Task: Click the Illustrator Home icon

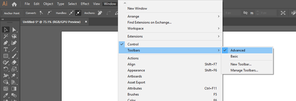Action: tap(14, 4)
